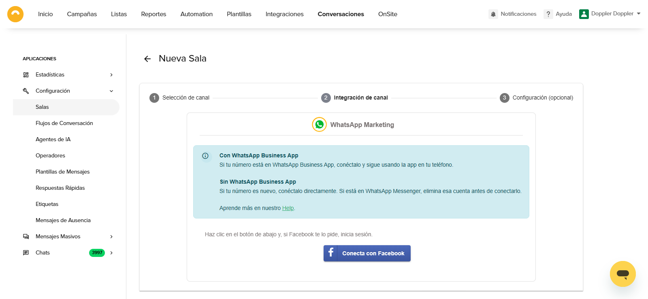Open Operadores in the sidebar
The height and width of the screenshot is (299, 648).
(x=50, y=156)
